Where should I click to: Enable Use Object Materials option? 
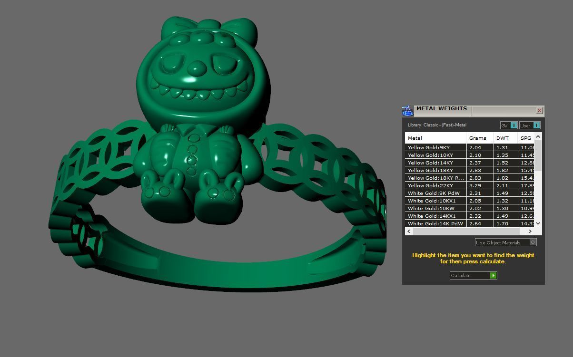pos(505,242)
